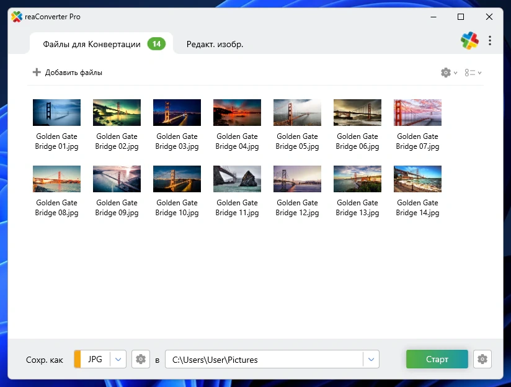Open file list gear settings
Viewport: 511px width, 387px height.
point(446,73)
